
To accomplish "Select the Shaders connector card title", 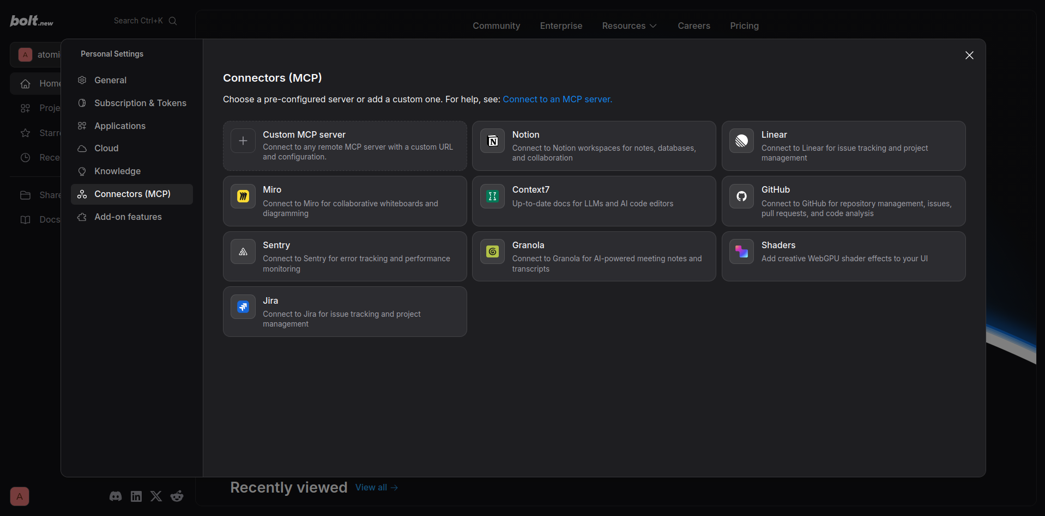I will click(x=778, y=245).
